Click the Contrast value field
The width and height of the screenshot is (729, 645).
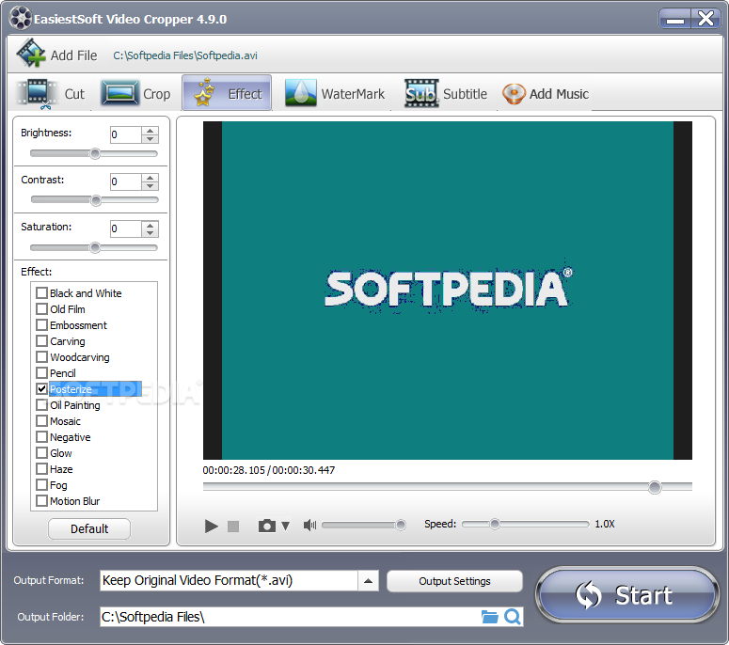pos(125,181)
